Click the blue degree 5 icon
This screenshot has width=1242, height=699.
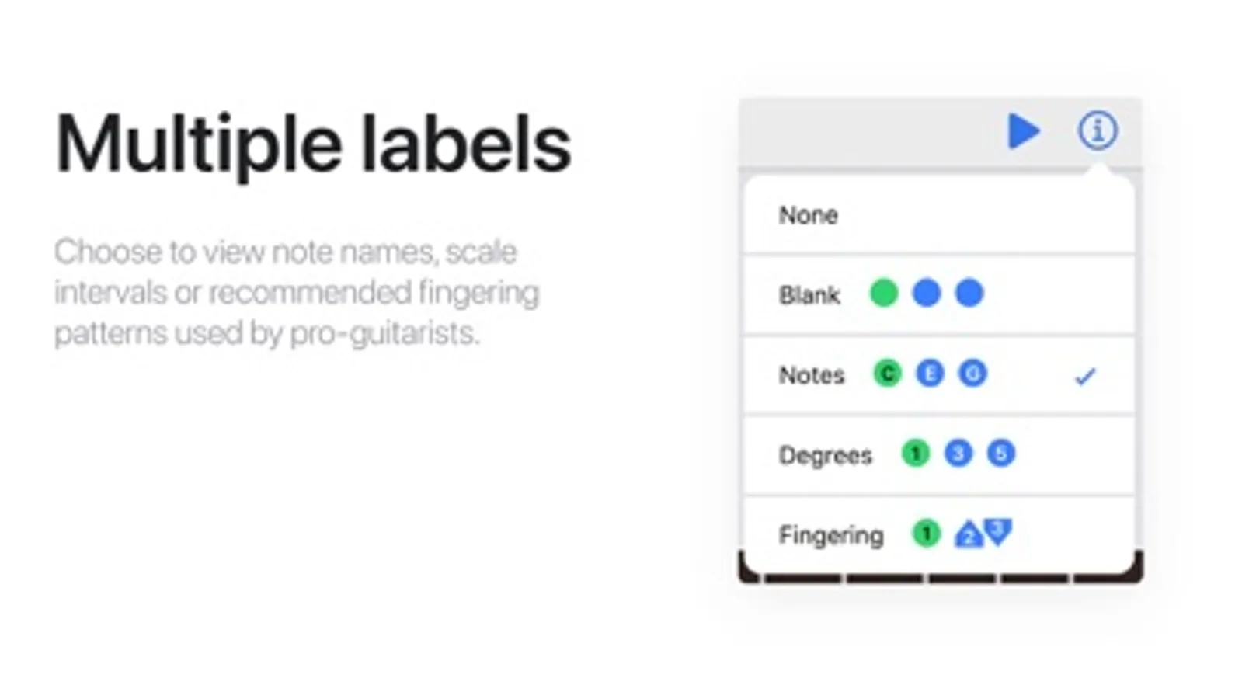[1001, 454]
